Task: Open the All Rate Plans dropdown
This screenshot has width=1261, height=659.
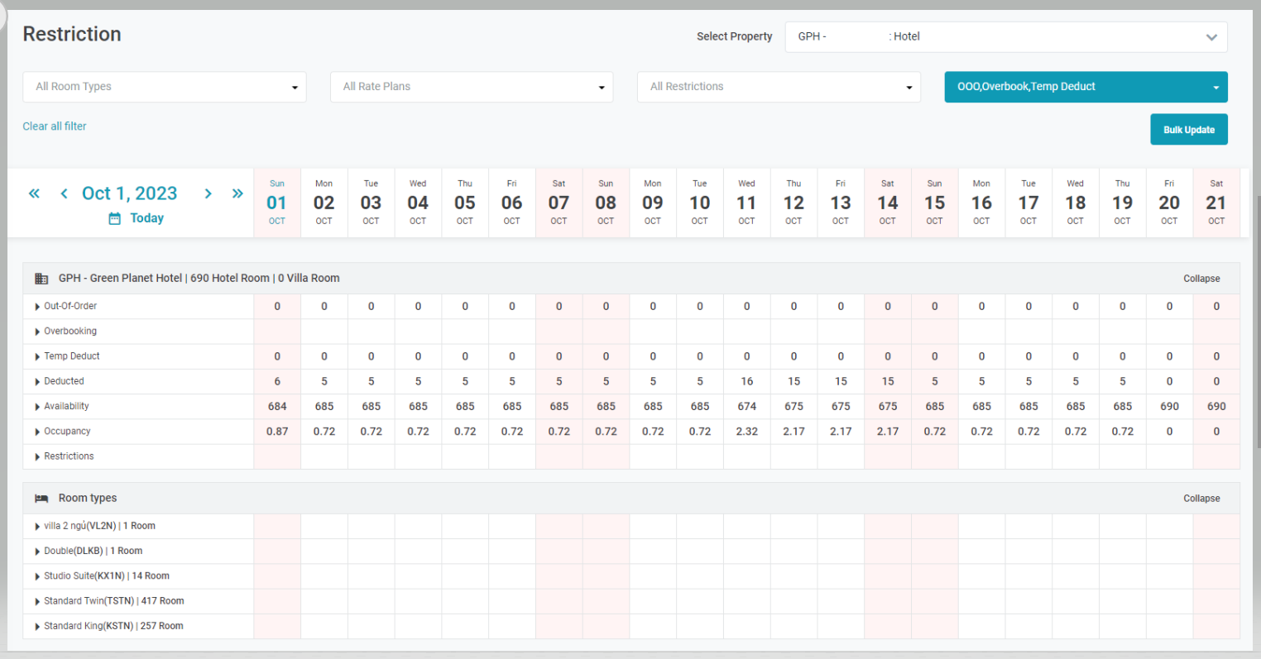Action: point(472,87)
